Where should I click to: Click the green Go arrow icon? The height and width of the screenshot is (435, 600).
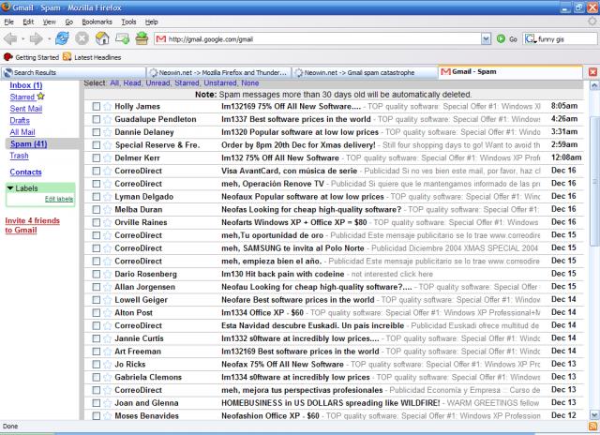(501, 38)
